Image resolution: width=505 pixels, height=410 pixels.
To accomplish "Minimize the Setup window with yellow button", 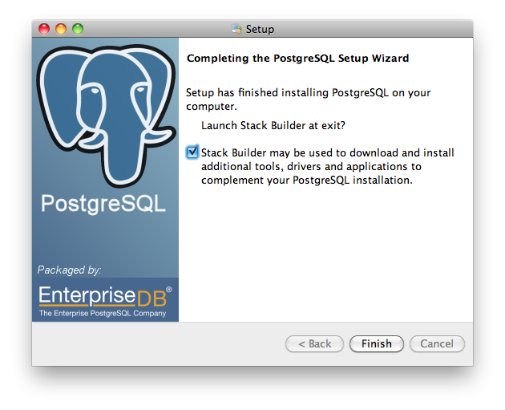I will tap(61, 29).
